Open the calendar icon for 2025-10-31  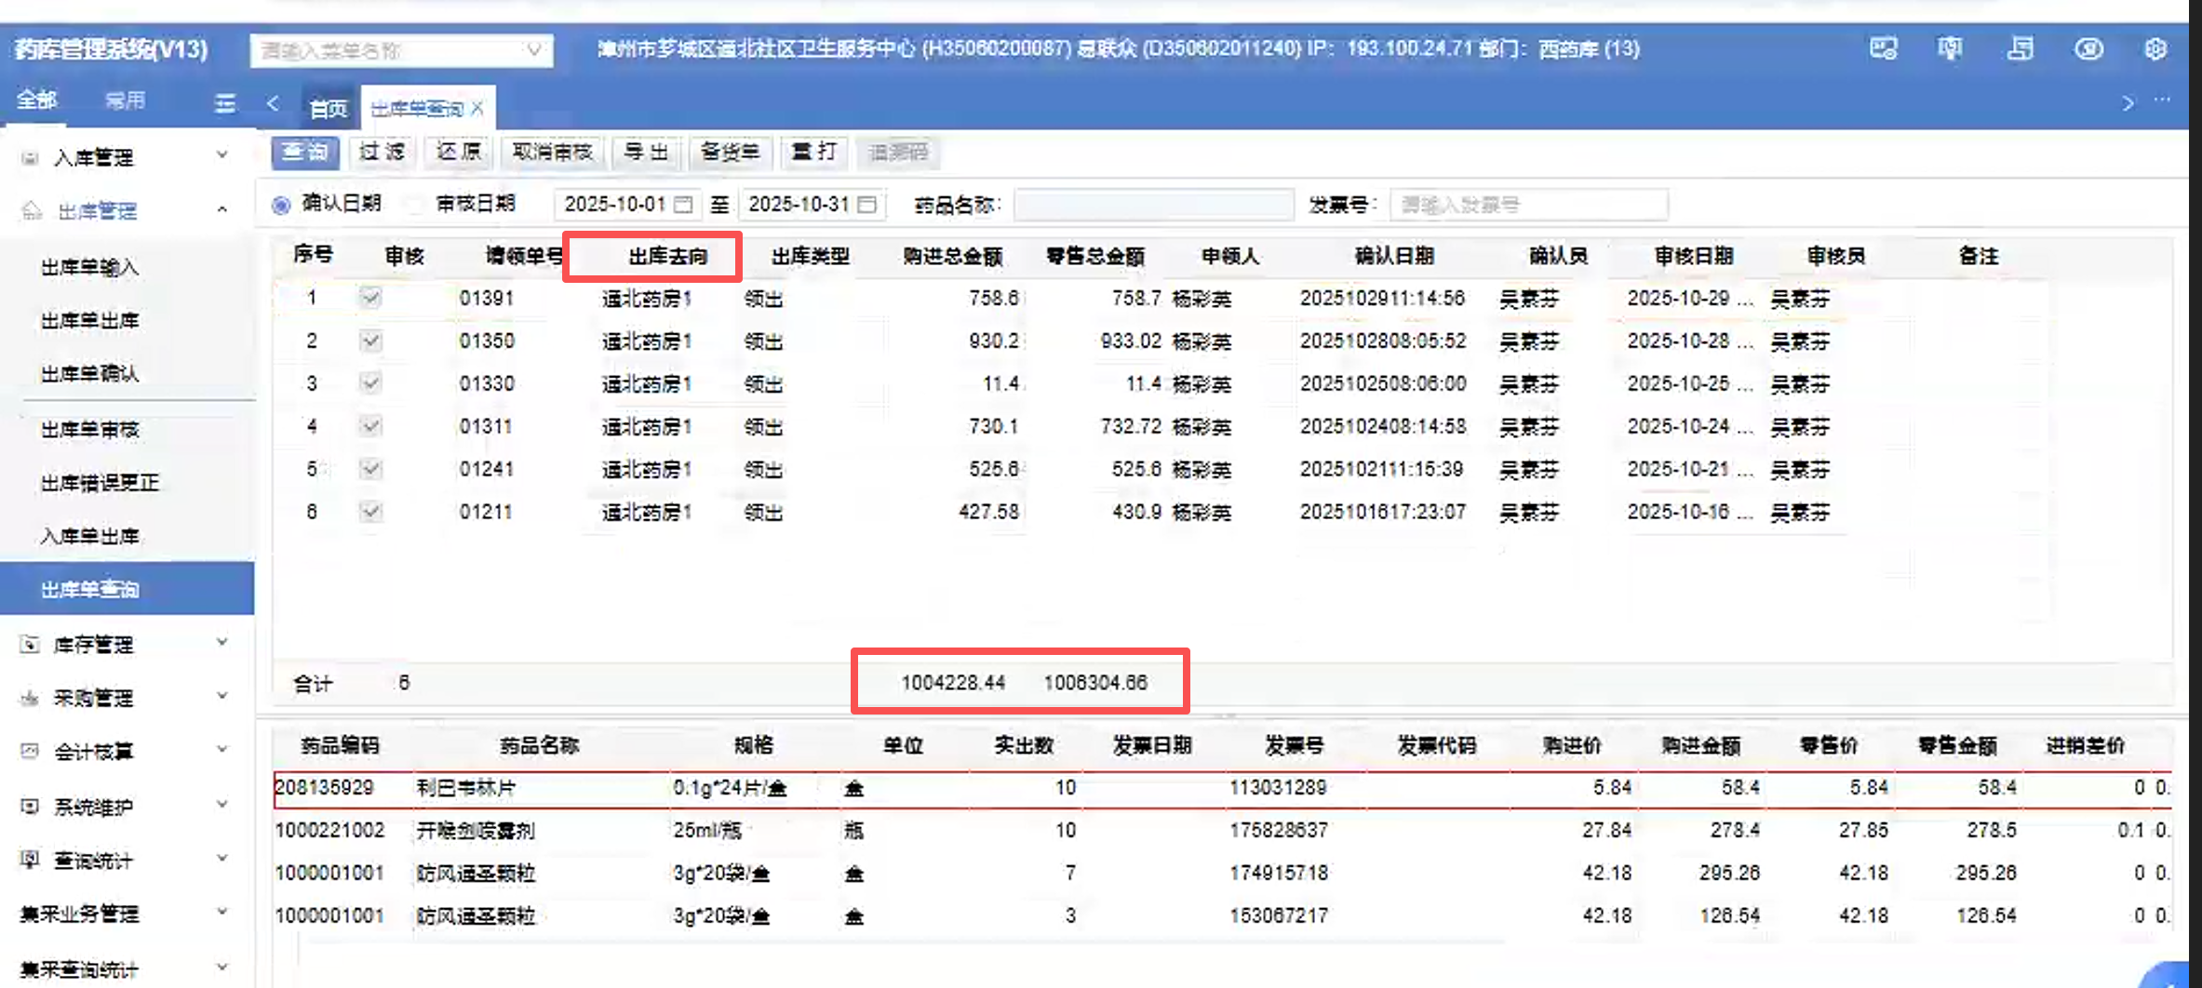(867, 204)
